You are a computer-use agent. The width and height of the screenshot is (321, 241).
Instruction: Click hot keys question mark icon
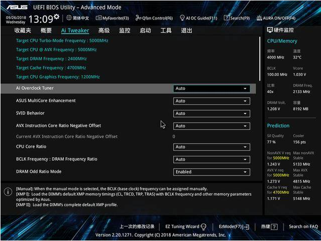(x=274, y=226)
